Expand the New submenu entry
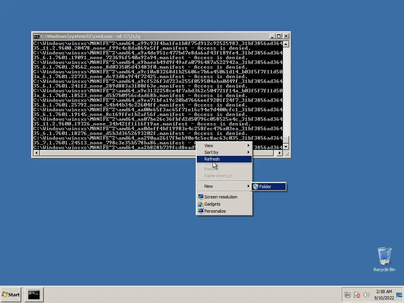404x303 pixels. (x=224, y=186)
